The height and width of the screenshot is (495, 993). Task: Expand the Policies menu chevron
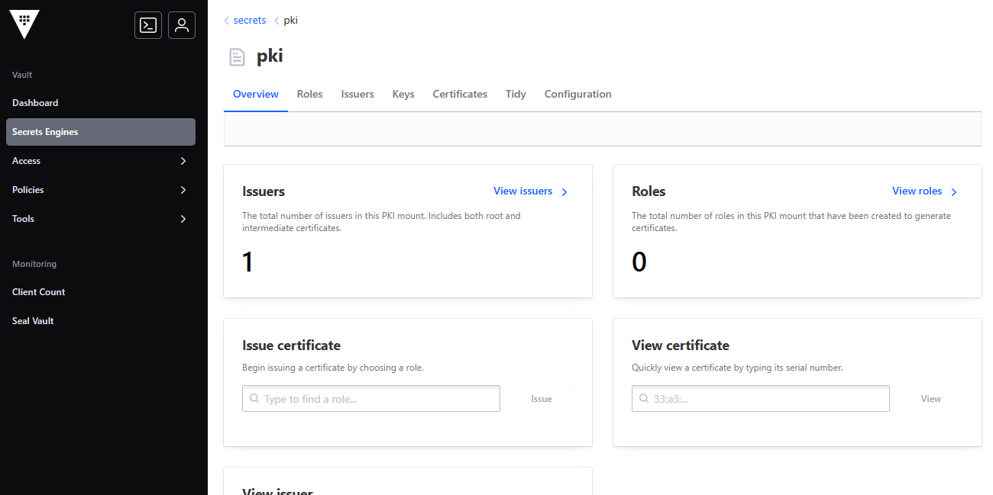[183, 190]
